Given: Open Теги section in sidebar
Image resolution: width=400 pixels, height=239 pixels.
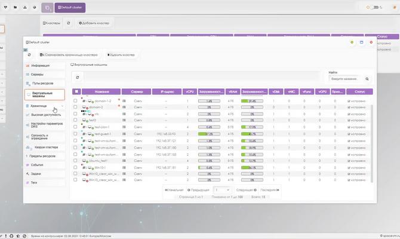Looking at the screenshot, I should pyautogui.click(x=45, y=183).
